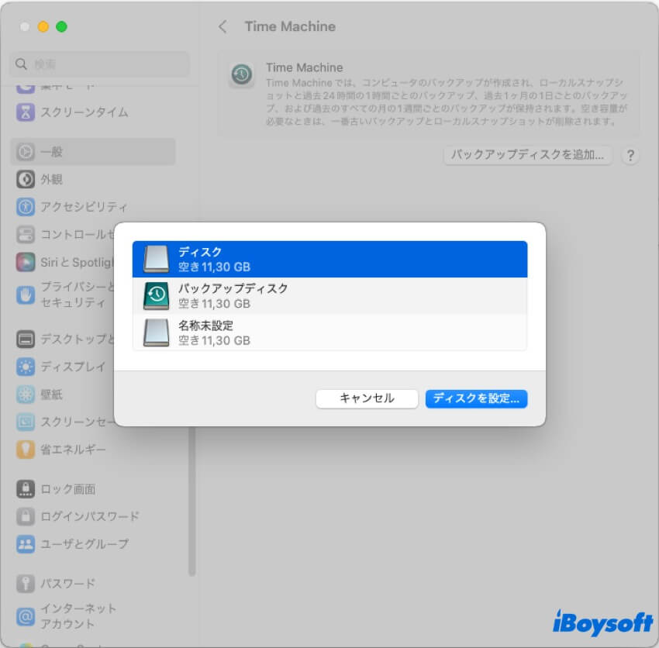
Task: Go back using the left chevron
Action: coord(223,26)
